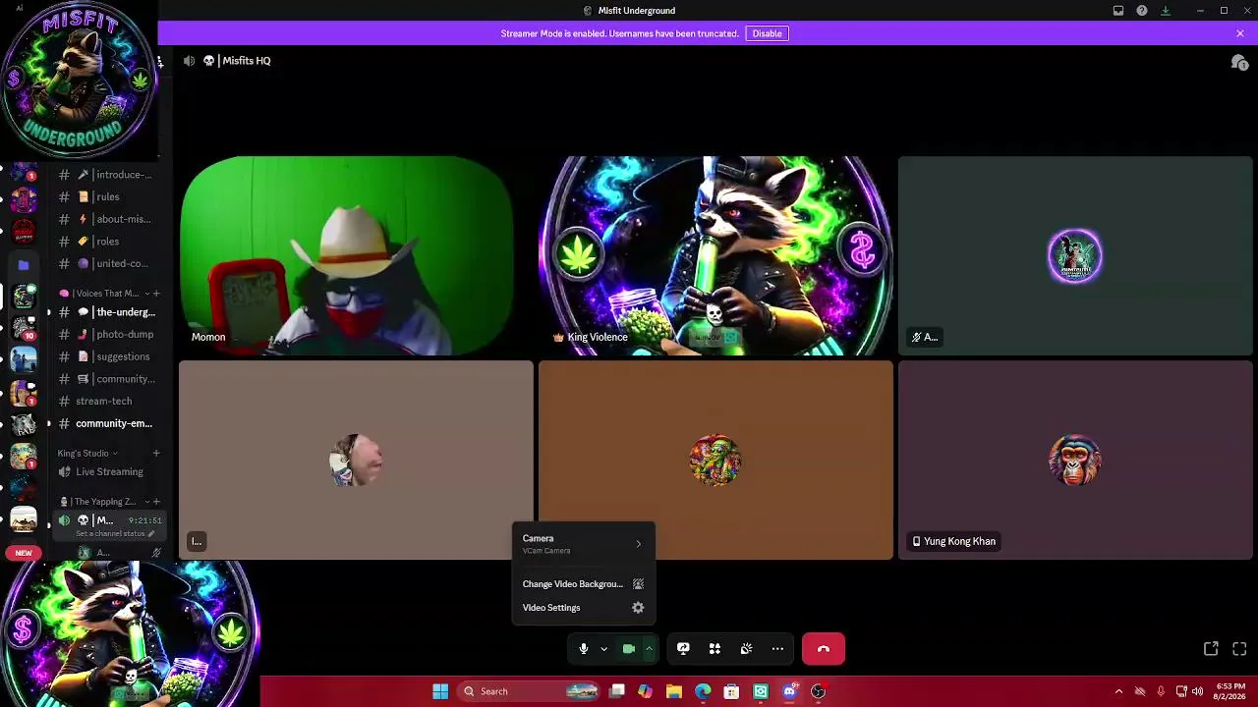Dismiss the Streamer Mode banner
1258x707 pixels.
[x=1240, y=33]
